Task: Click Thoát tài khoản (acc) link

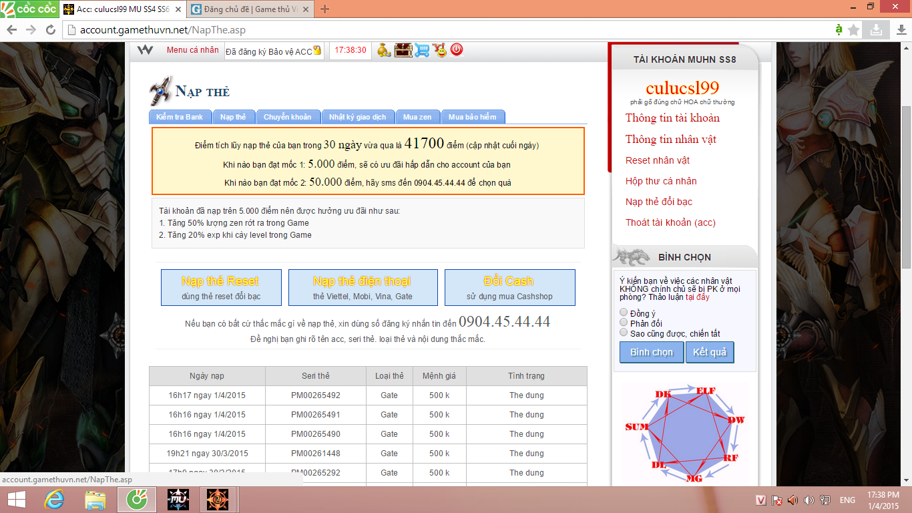Action: 670,222
